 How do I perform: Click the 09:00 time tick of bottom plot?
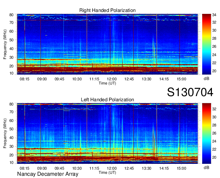coord(42,168)
